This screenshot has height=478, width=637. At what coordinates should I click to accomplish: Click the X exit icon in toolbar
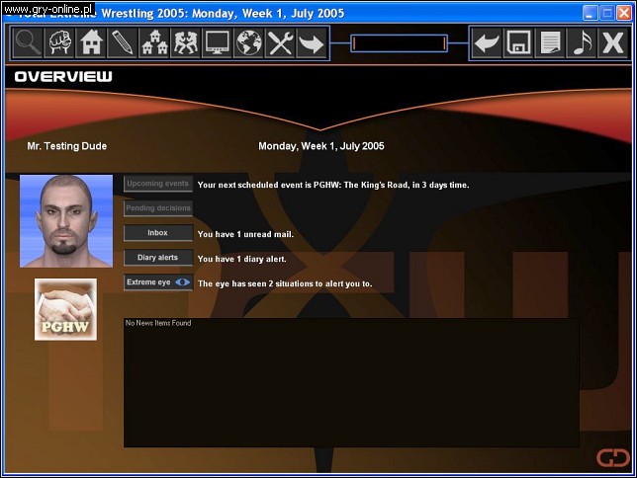click(x=612, y=43)
